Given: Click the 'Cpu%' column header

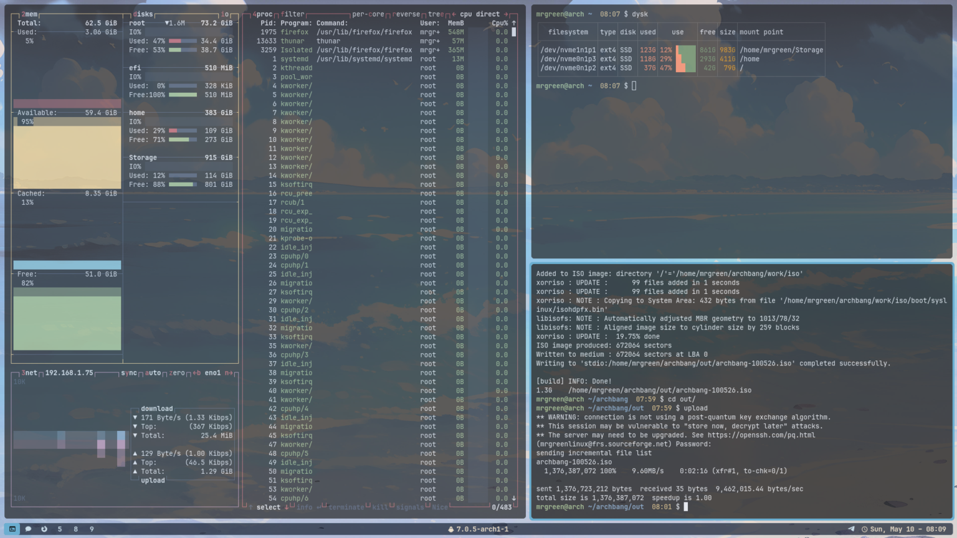Looking at the screenshot, I should (x=500, y=23).
